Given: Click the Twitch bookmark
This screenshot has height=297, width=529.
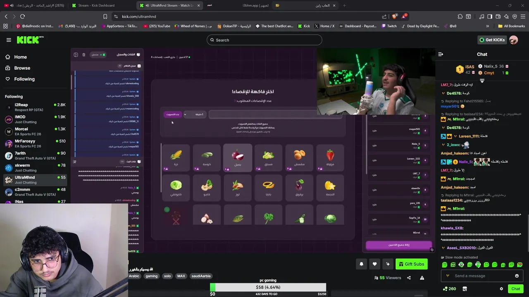Looking at the screenshot, I should (x=389, y=26).
